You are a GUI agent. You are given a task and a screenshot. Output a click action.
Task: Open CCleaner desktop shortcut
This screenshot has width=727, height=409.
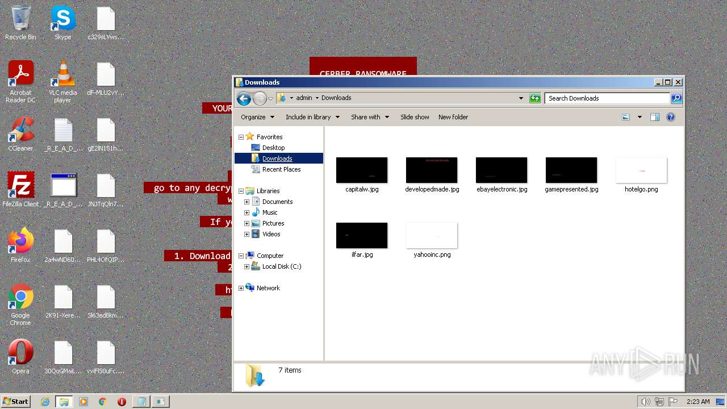click(20, 135)
